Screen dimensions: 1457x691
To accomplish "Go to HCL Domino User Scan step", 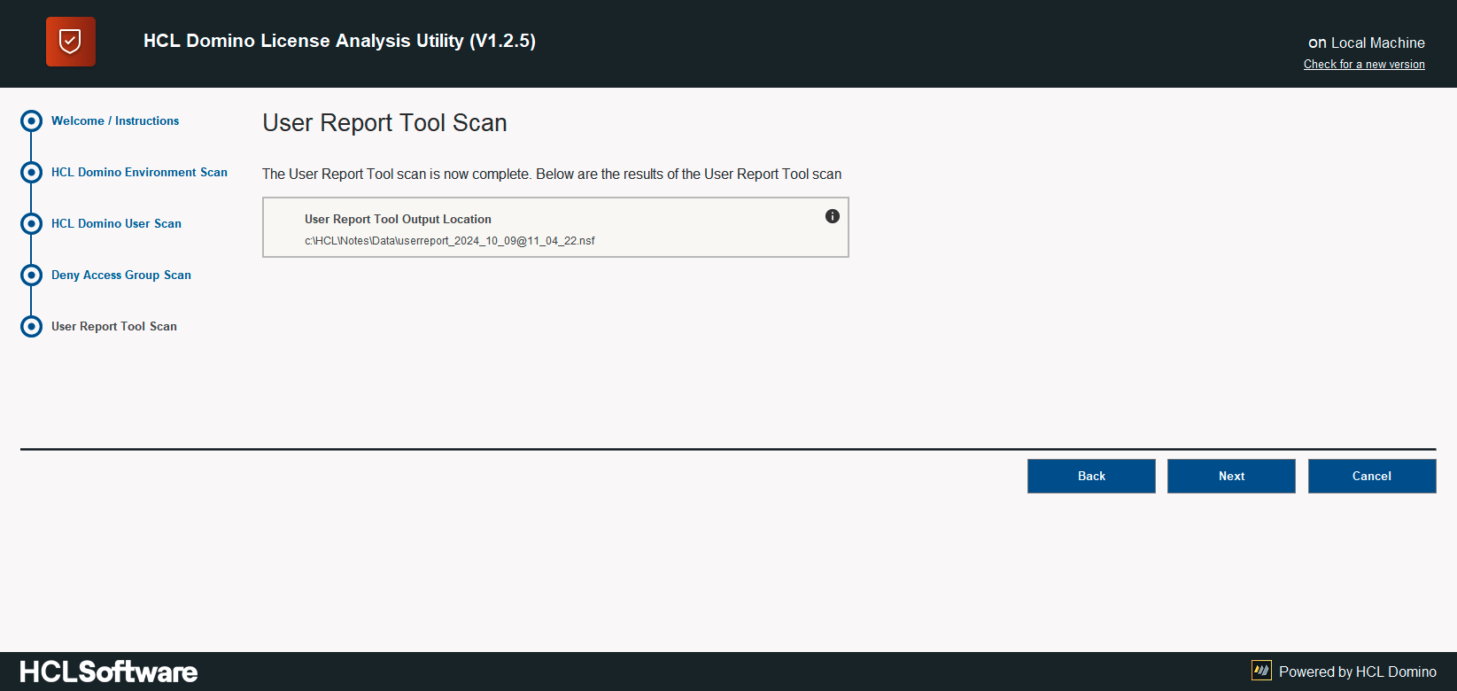I will 116,223.
